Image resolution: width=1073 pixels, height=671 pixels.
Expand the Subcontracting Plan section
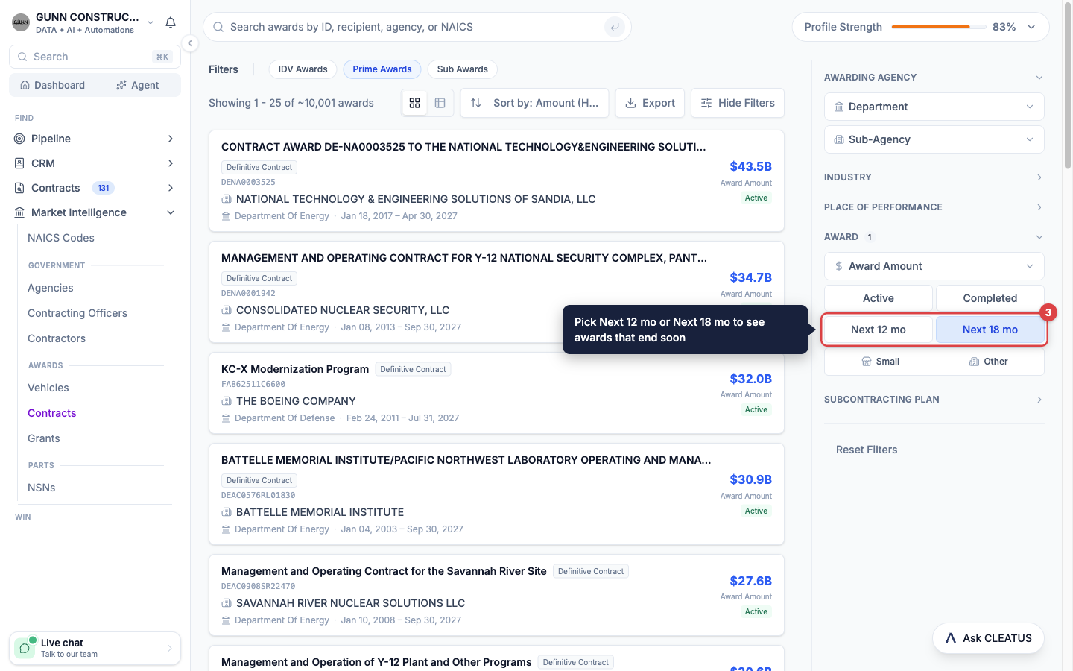pyautogui.click(x=934, y=400)
